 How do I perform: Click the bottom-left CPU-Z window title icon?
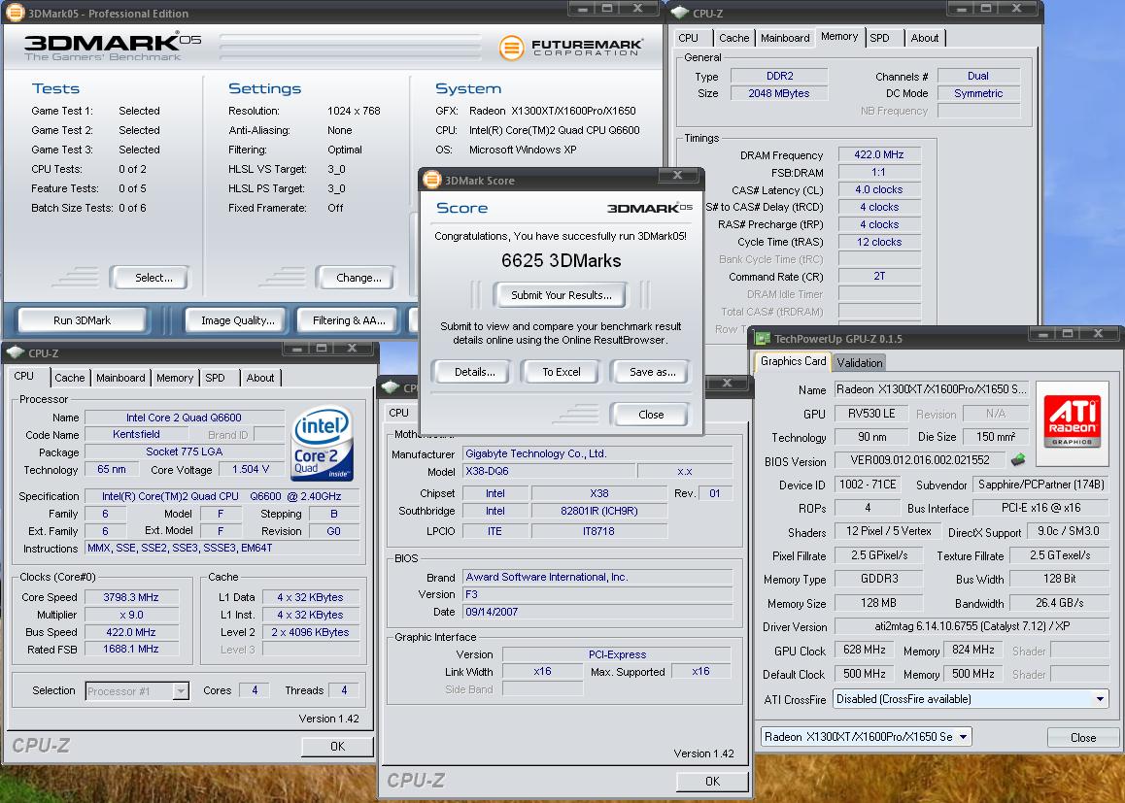tap(16, 352)
